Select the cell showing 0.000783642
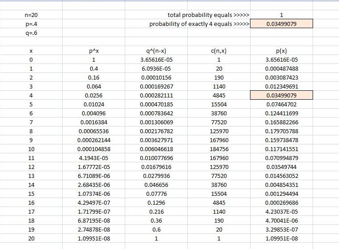 pos(157,113)
